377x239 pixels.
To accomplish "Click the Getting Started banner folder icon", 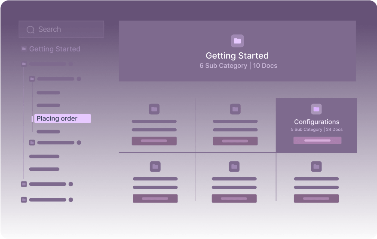I will pos(237,41).
